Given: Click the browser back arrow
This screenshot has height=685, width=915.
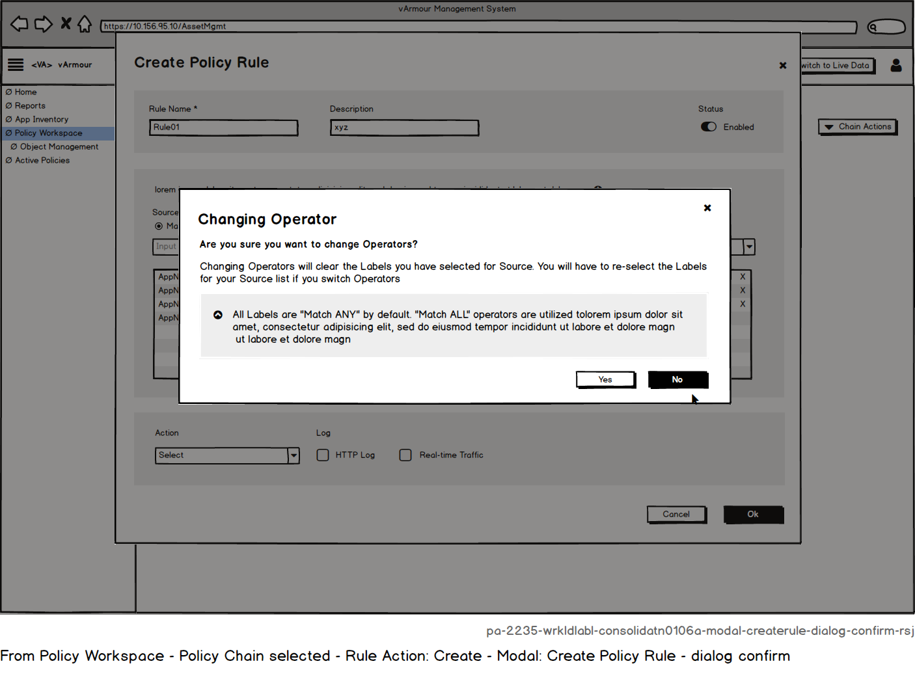Looking at the screenshot, I should click(x=20, y=24).
